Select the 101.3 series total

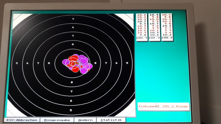coord(154,38)
